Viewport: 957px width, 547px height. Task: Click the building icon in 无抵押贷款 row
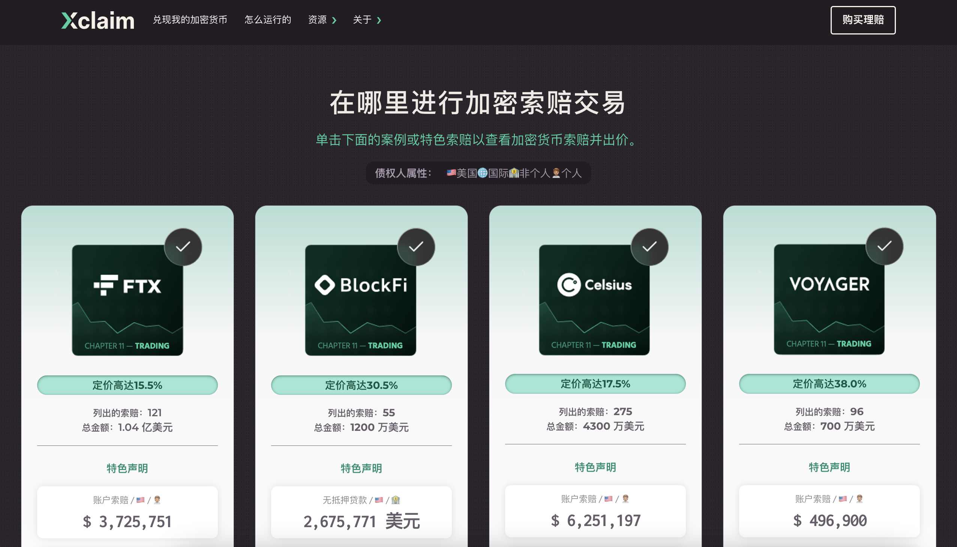[396, 500]
